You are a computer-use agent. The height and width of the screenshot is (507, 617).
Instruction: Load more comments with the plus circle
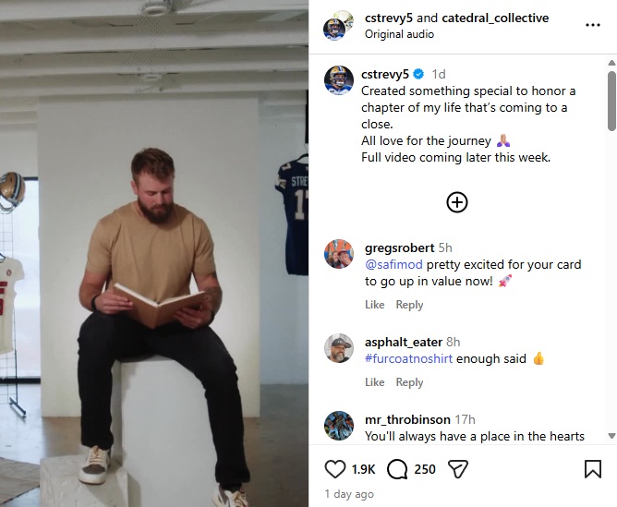[x=457, y=202]
